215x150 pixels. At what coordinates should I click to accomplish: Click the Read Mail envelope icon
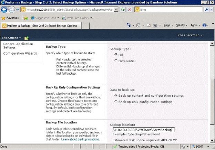pos(149,25)
